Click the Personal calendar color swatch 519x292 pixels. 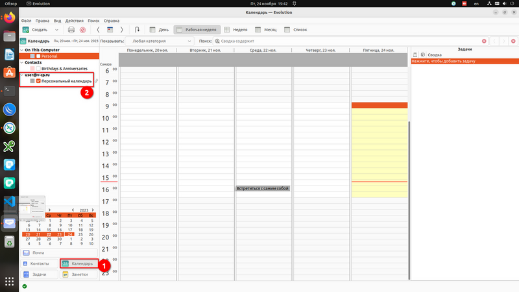(32, 56)
